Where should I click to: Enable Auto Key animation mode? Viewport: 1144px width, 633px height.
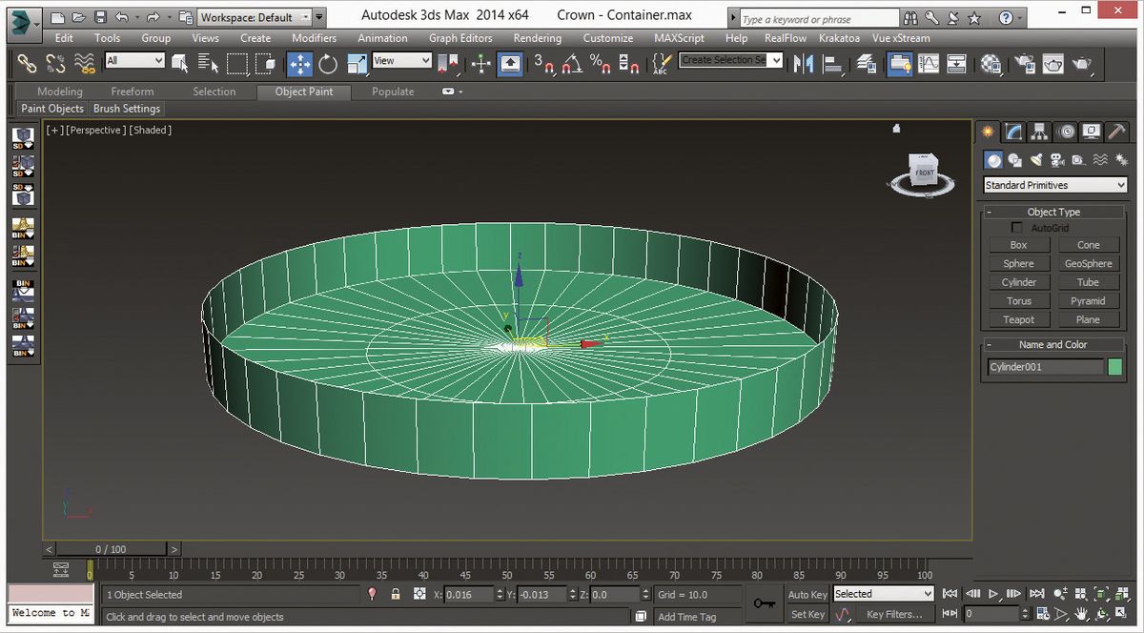click(x=807, y=594)
